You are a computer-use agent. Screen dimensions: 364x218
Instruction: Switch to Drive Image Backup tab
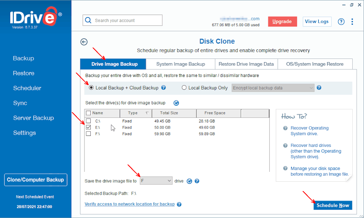(113, 64)
